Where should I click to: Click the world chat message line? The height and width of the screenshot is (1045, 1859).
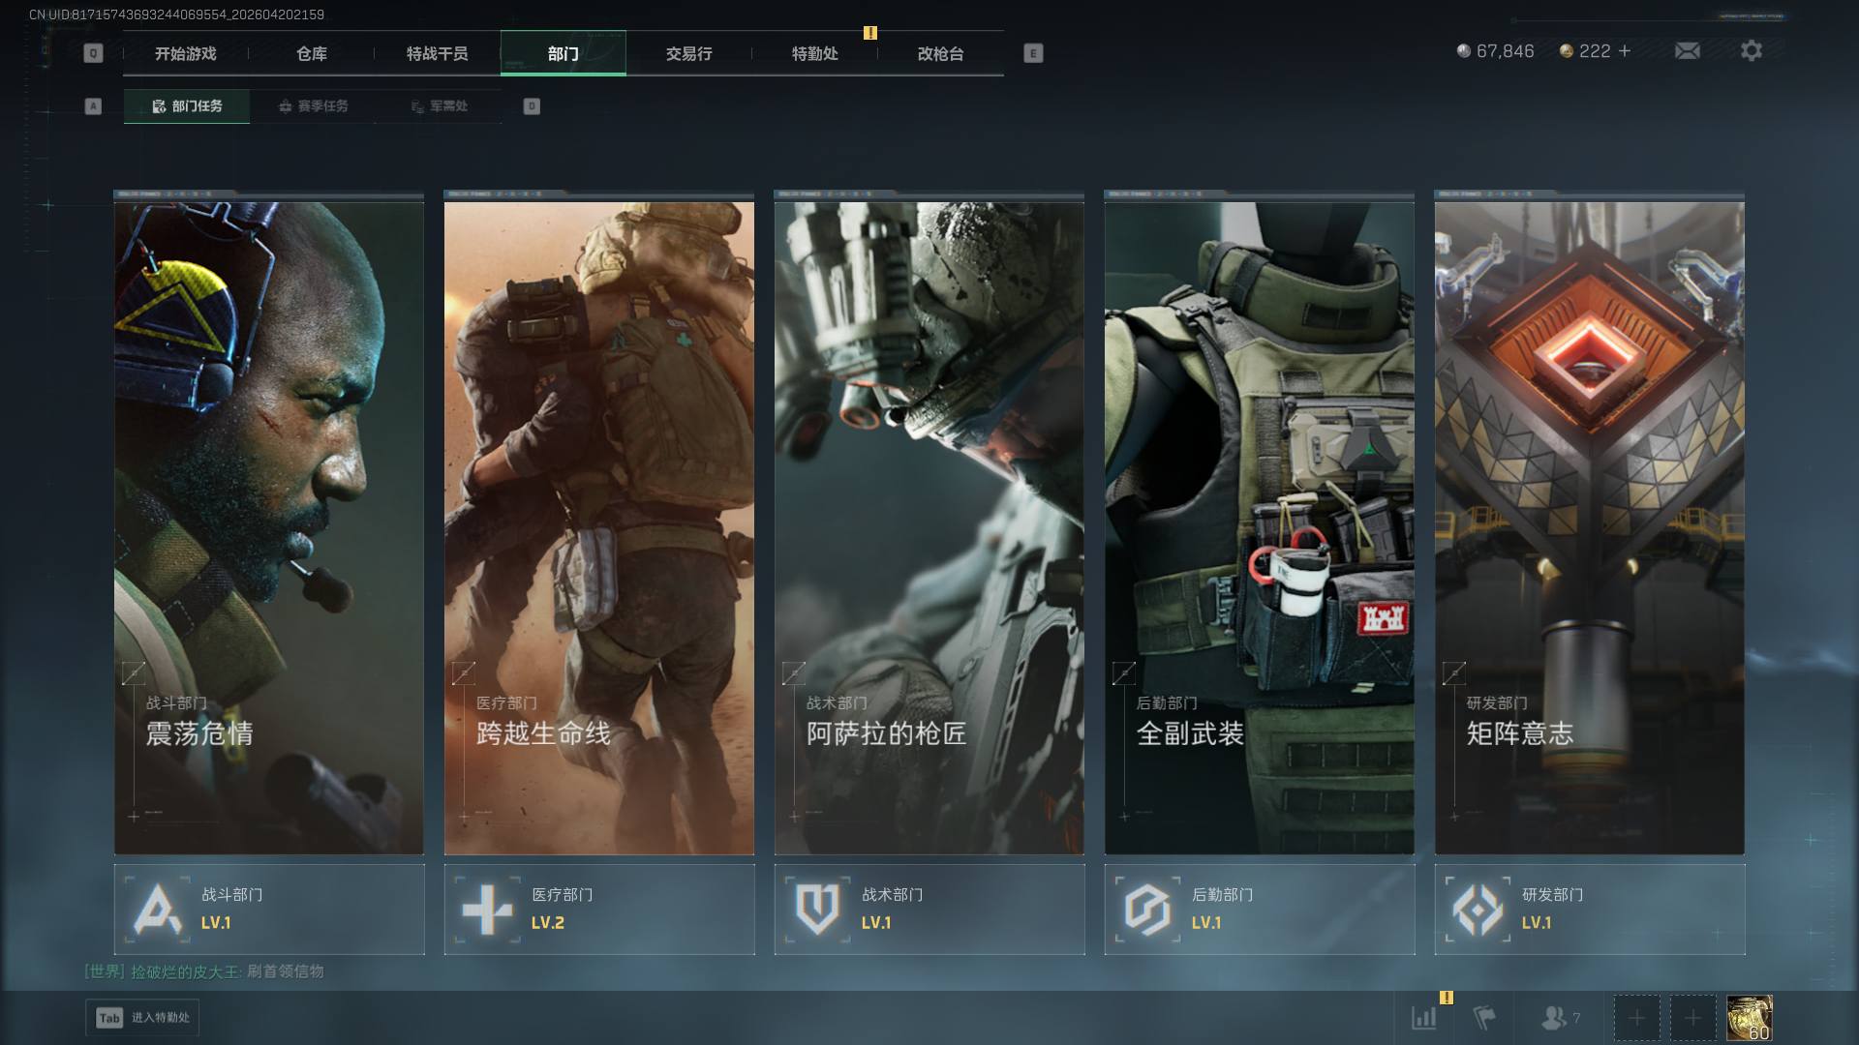click(204, 971)
